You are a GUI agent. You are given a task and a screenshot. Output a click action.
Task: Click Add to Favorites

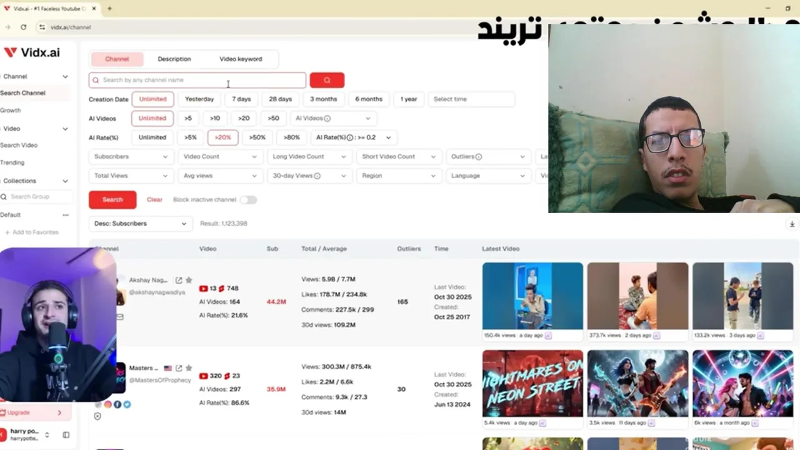click(31, 232)
